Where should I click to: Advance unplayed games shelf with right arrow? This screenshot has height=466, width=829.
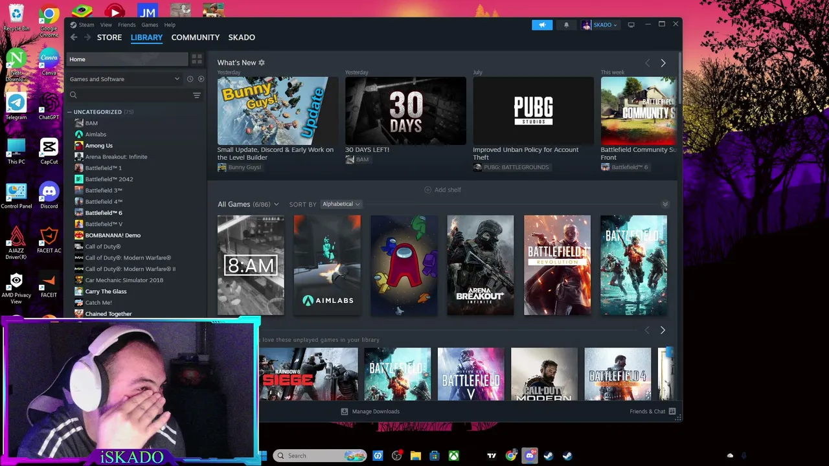(x=662, y=330)
